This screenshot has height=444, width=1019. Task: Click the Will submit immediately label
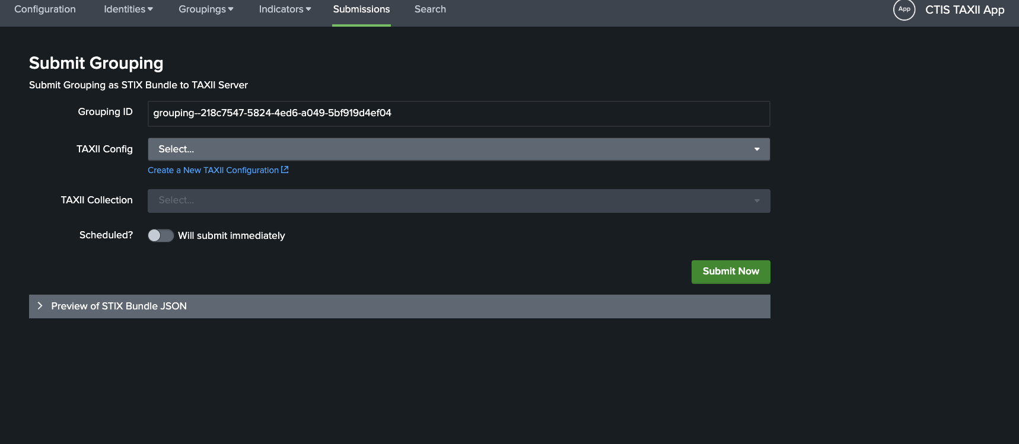pyautogui.click(x=231, y=235)
